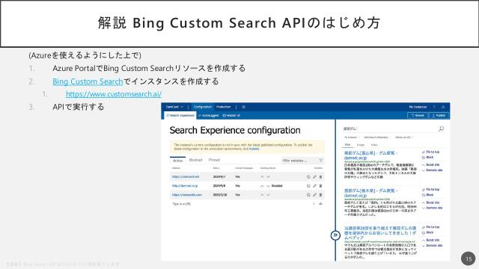Viewport: 479px width, 269px height.
Task: Demote site for the third result
Action: click(x=432, y=246)
